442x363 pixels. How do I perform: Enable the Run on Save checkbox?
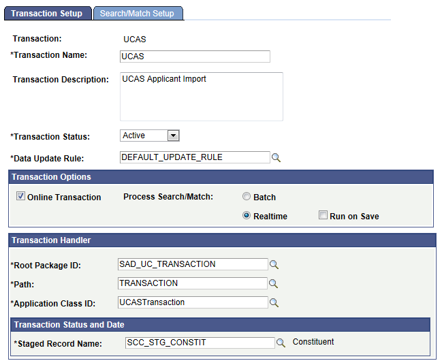(x=323, y=216)
